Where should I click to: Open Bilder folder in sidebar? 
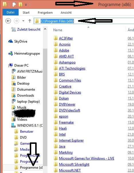tap(21, 77)
